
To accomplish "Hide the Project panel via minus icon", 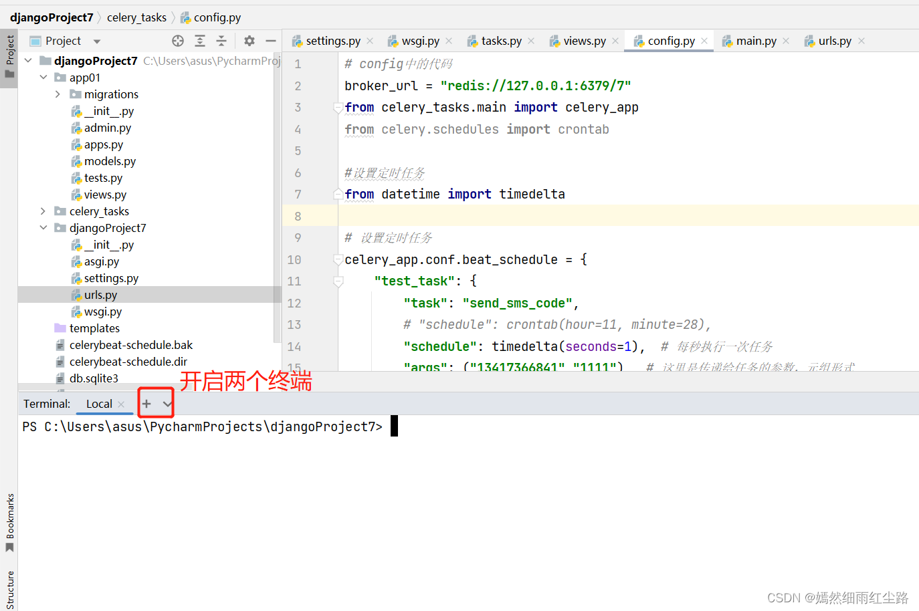I will point(270,41).
